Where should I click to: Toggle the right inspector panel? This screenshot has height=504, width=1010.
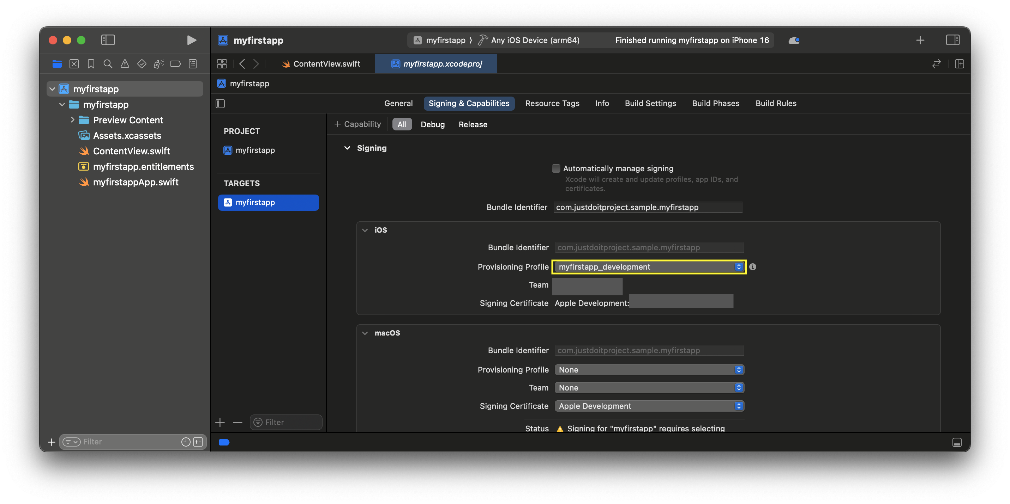[952, 40]
